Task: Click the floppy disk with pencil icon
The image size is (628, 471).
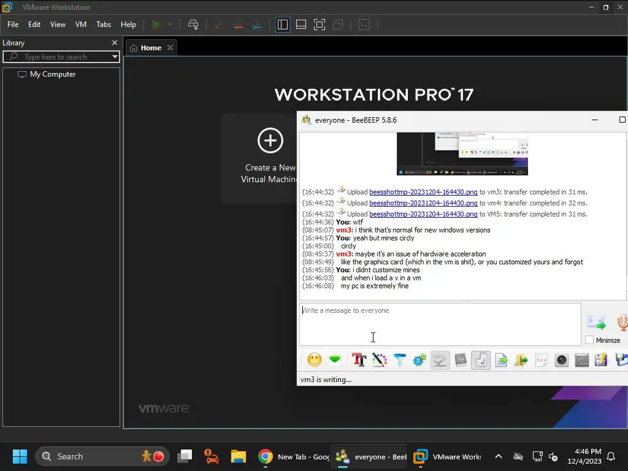Action: click(601, 359)
